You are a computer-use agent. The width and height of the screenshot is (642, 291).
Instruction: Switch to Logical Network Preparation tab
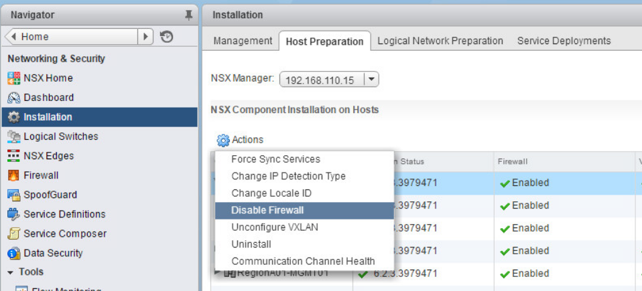click(x=440, y=41)
